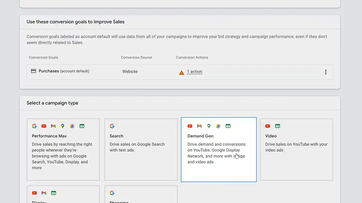Click 'Use these conversion goals to improve Sales' heading
362x203 pixels.
coord(76,21)
